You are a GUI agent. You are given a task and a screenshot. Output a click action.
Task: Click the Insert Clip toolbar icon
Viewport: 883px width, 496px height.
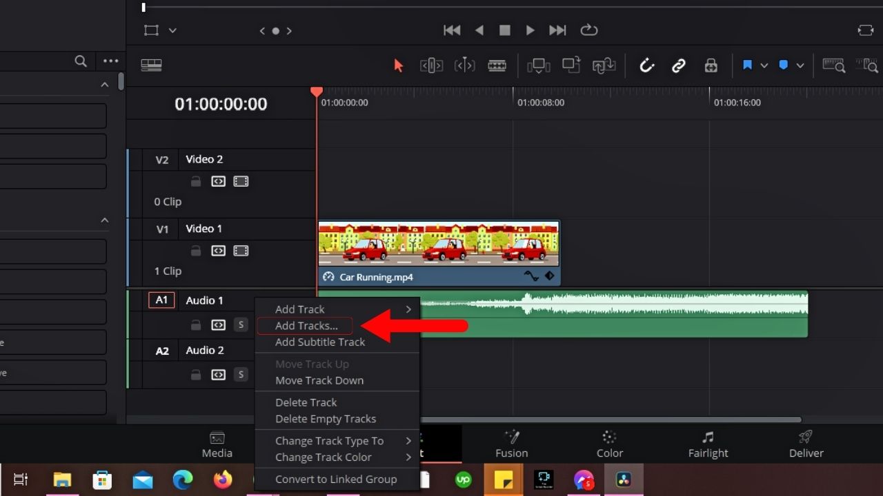point(539,65)
